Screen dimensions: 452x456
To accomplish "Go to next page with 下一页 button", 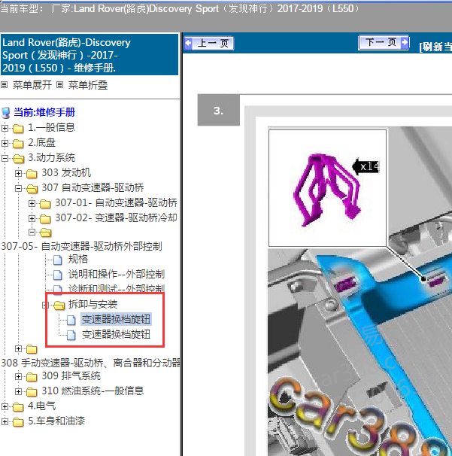I will [x=384, y=43].
